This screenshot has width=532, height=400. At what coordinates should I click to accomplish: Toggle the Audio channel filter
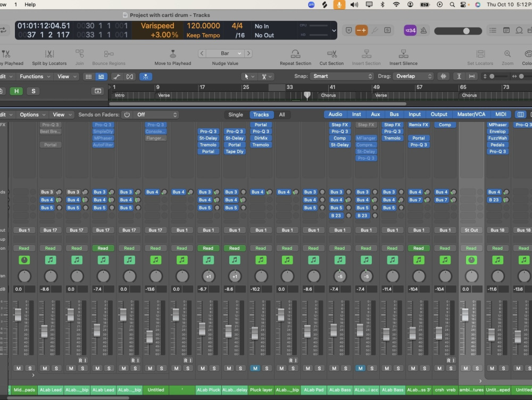[x=335, y=115]
